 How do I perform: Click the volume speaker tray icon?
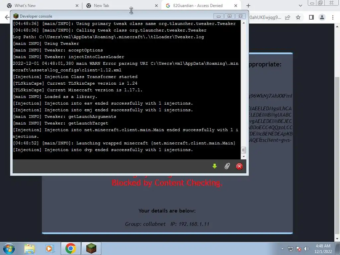tap(306, 249)
